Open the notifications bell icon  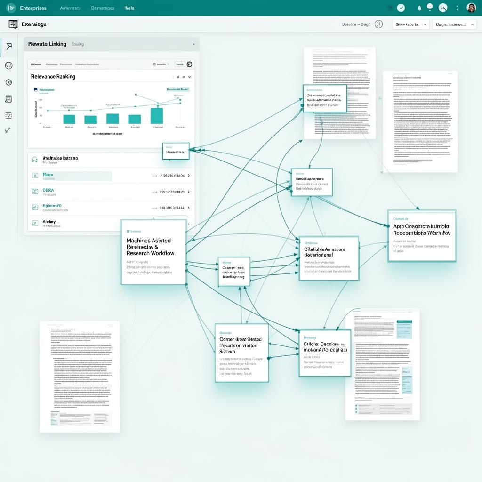[419, 8]
